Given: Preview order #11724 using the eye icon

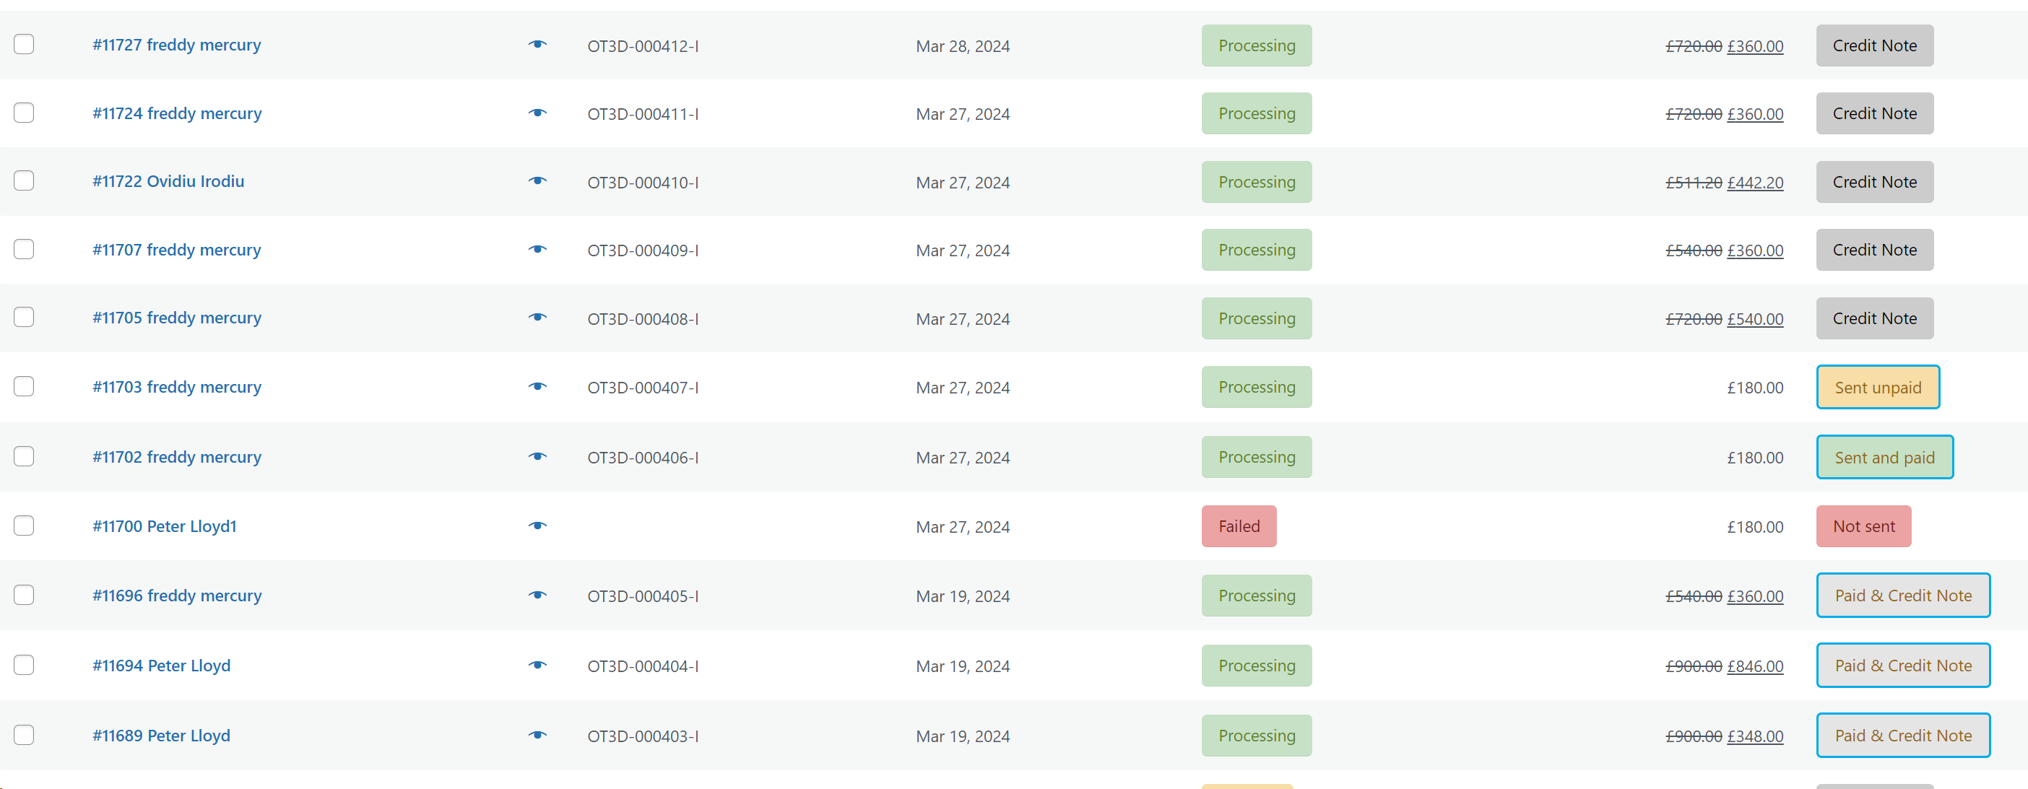Looking at the screenshot, I should coord(538,113).
